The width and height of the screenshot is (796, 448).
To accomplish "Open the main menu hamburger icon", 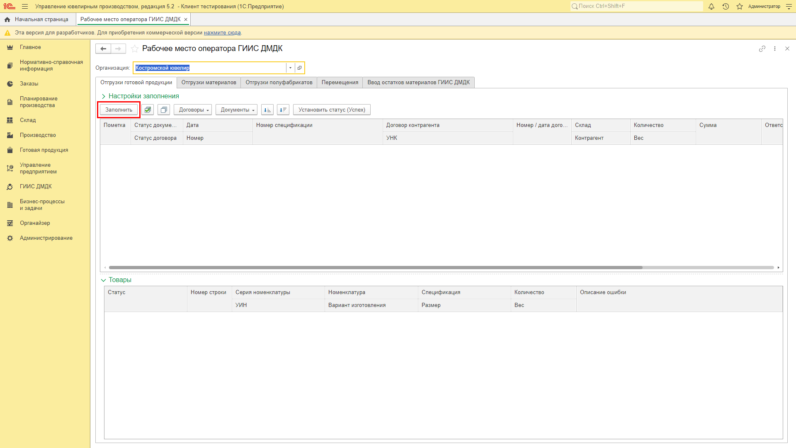I will coord(25,7).
